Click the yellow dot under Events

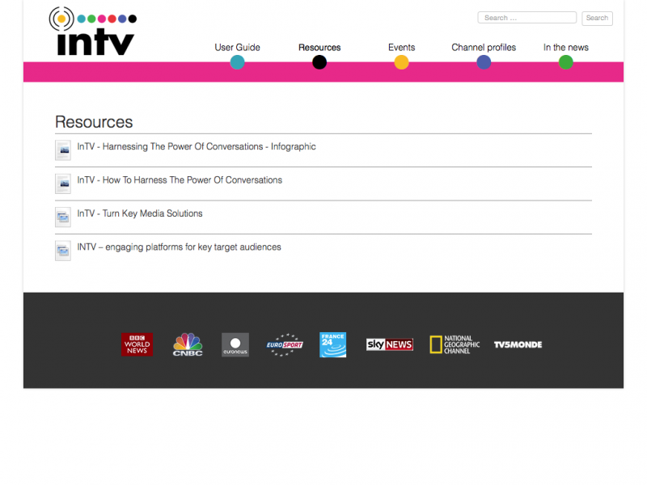coord(401,62)
